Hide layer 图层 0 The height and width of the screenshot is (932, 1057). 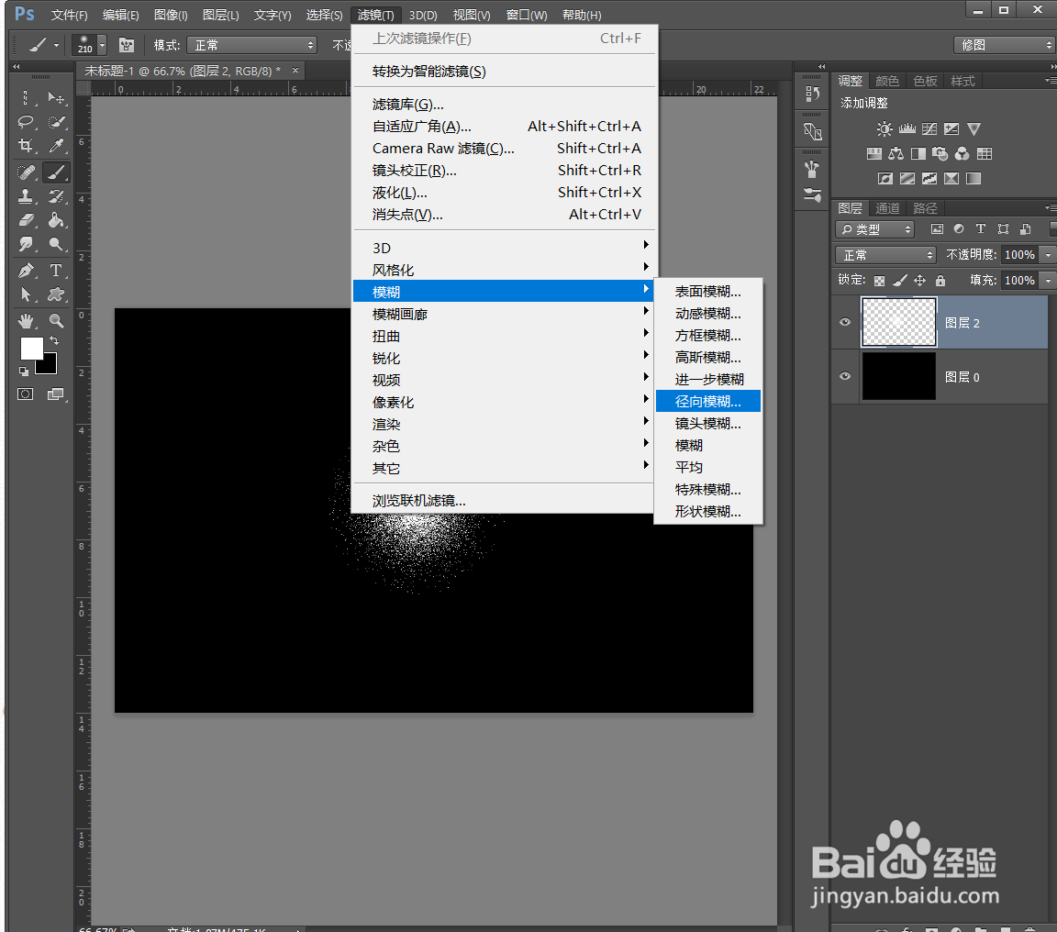(x=845, y=376)
